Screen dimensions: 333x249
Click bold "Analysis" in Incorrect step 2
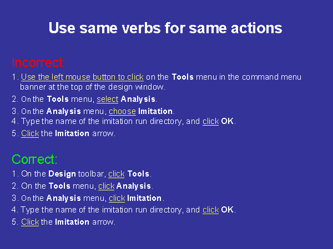[x=139, y=100]
